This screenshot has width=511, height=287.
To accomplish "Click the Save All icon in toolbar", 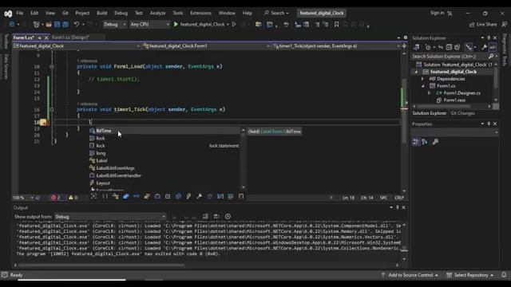I will coord(65,25).
